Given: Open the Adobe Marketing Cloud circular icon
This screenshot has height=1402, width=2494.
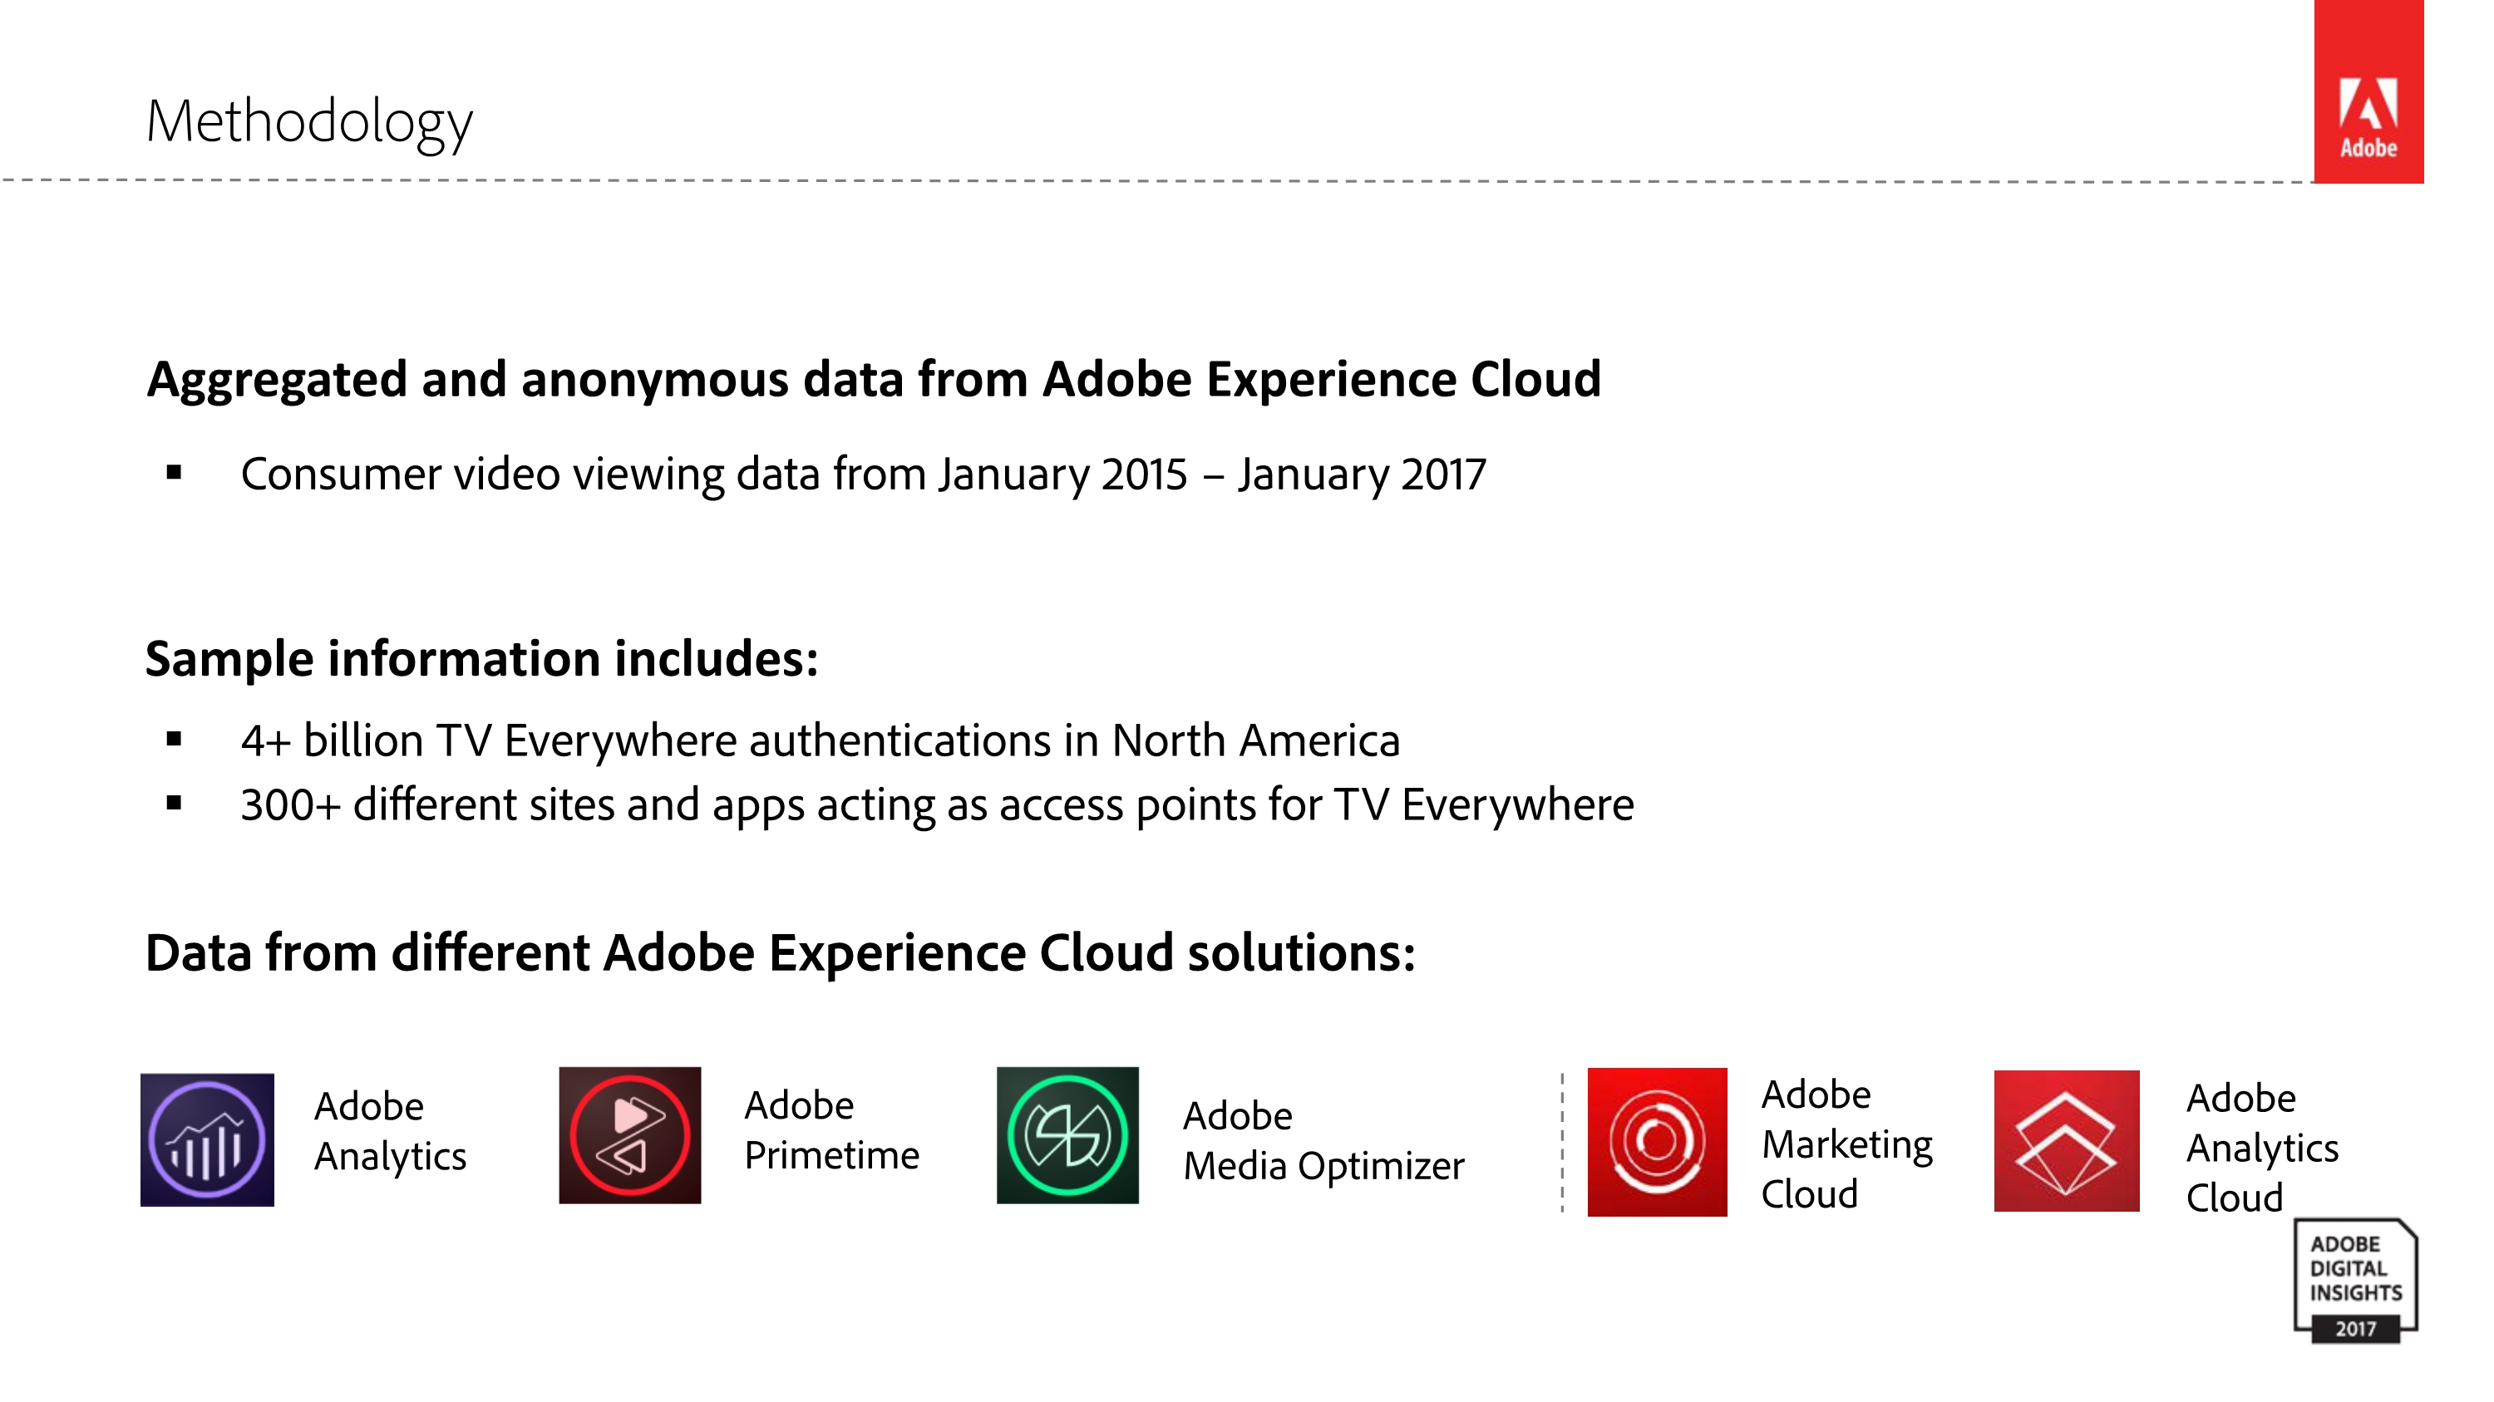Looking at the screenshot, I should tap(1657, 1142).
